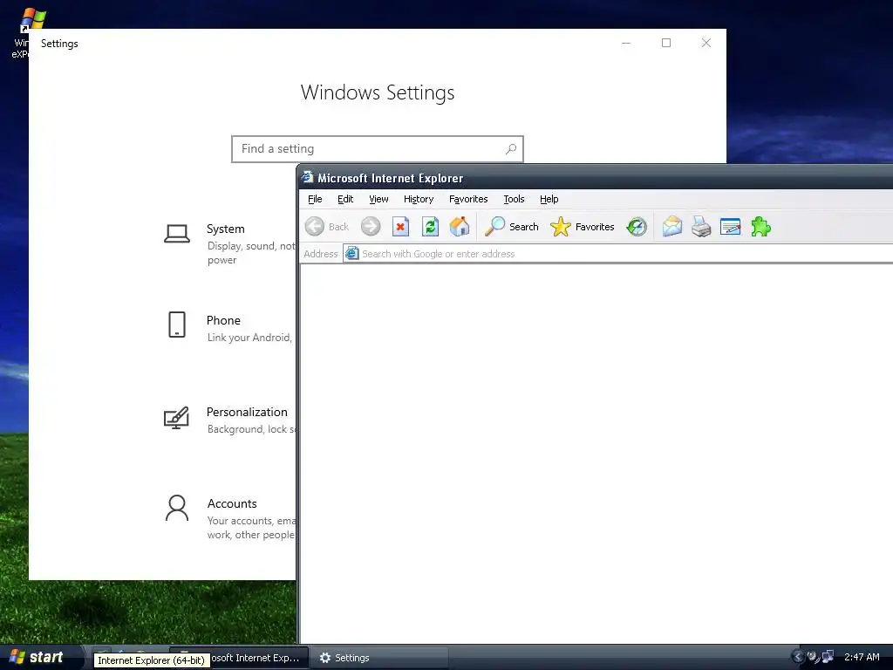The width and height of the screenshot is (893, 670).
Task: Open browsing History clock icon in toolbar
Action: (636, 227)
